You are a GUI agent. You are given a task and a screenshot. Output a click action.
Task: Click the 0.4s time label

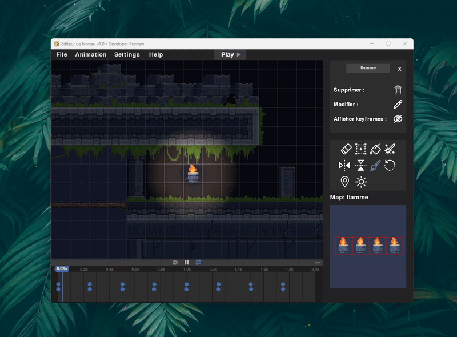[110, 270]
